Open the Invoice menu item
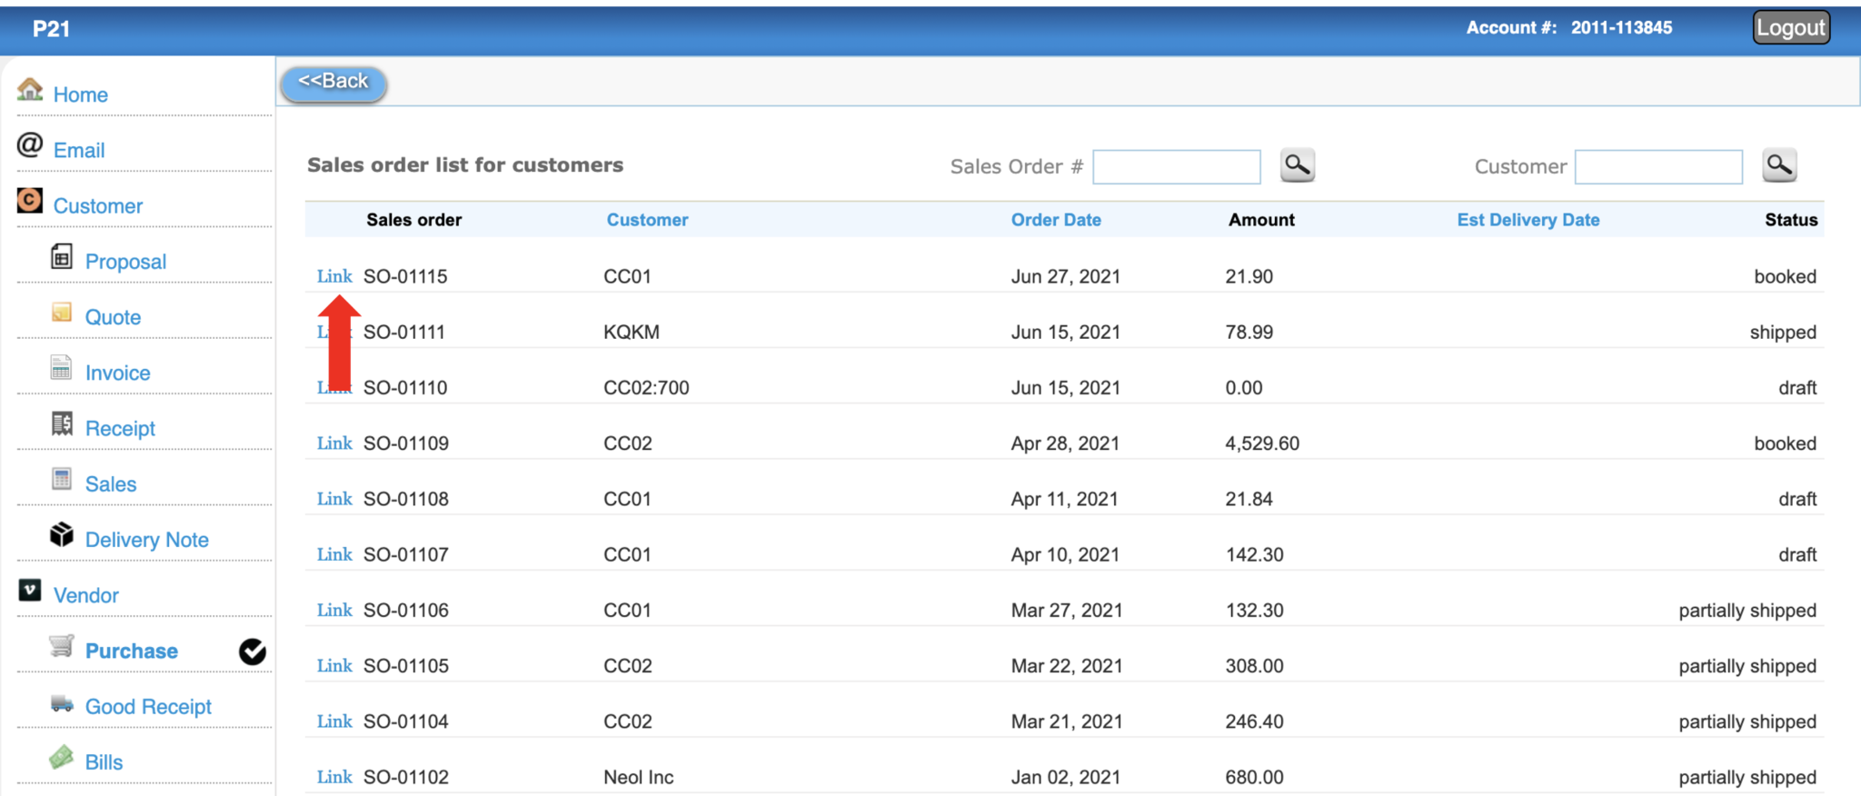Viewport: 1861px width, 796px height. [x=118, y=373]
